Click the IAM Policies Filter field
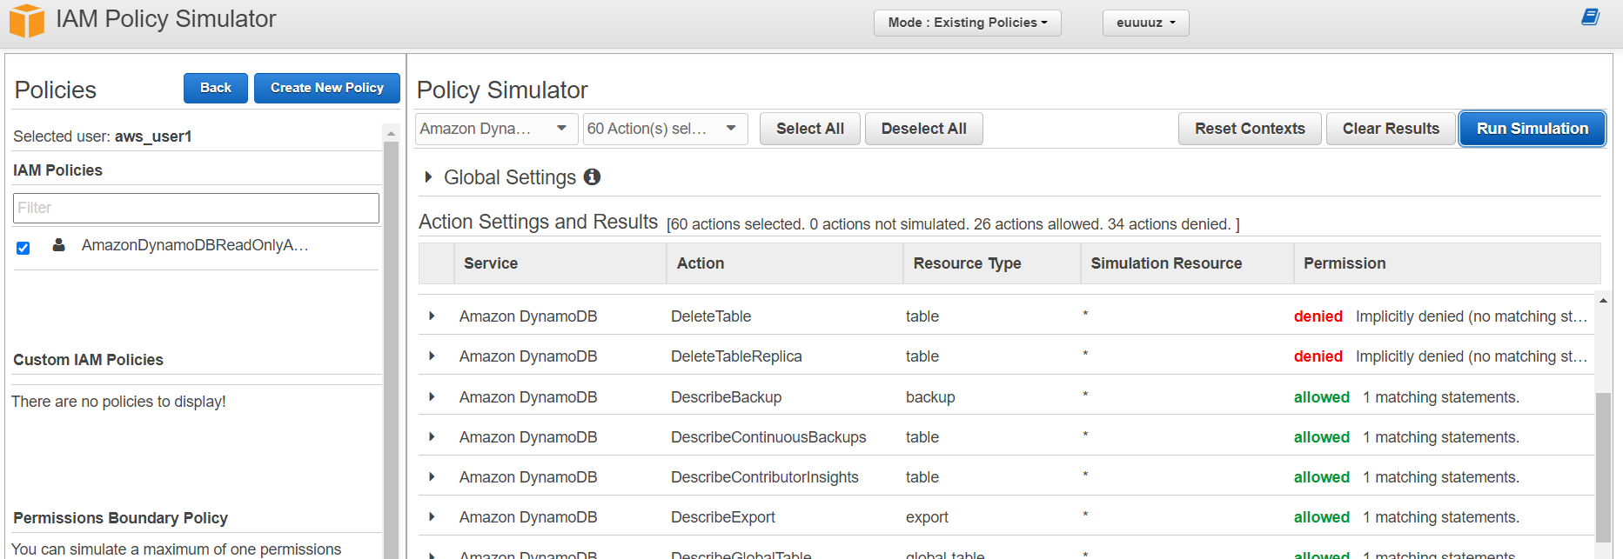The image size is (1623, 559). coord(196,208)
